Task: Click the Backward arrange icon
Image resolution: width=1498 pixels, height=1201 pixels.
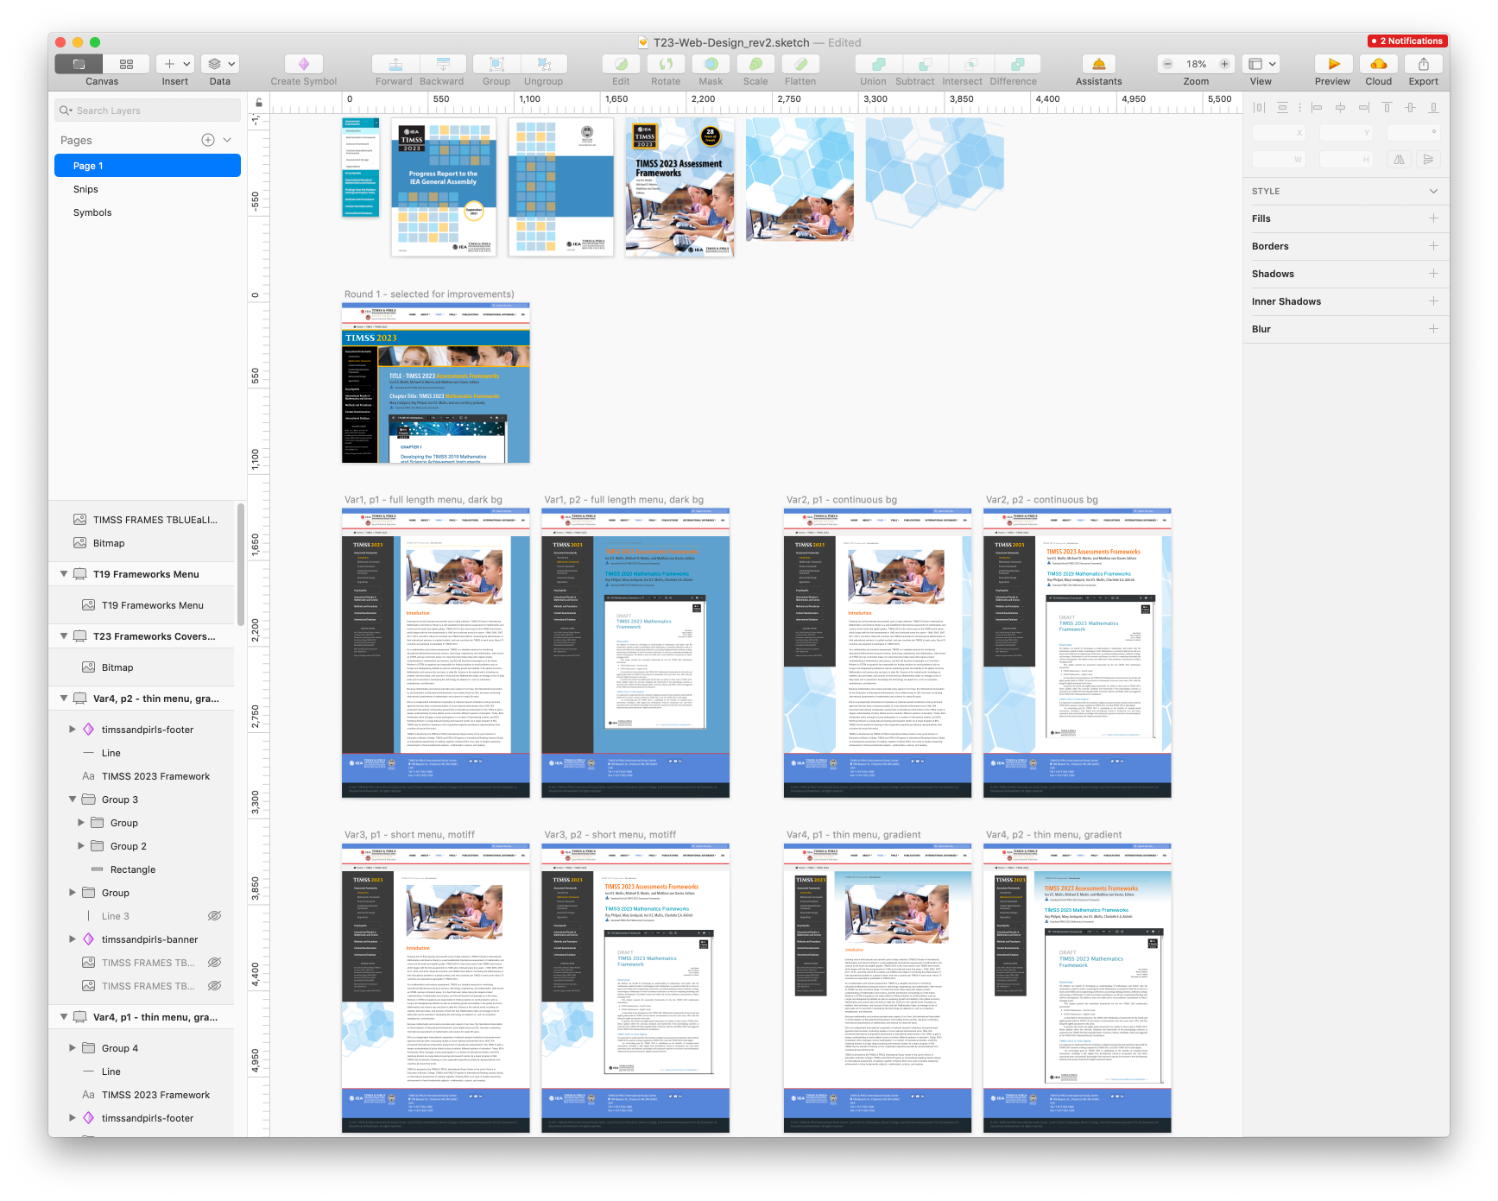Action: pyautogui.click(x=443, y=64)
